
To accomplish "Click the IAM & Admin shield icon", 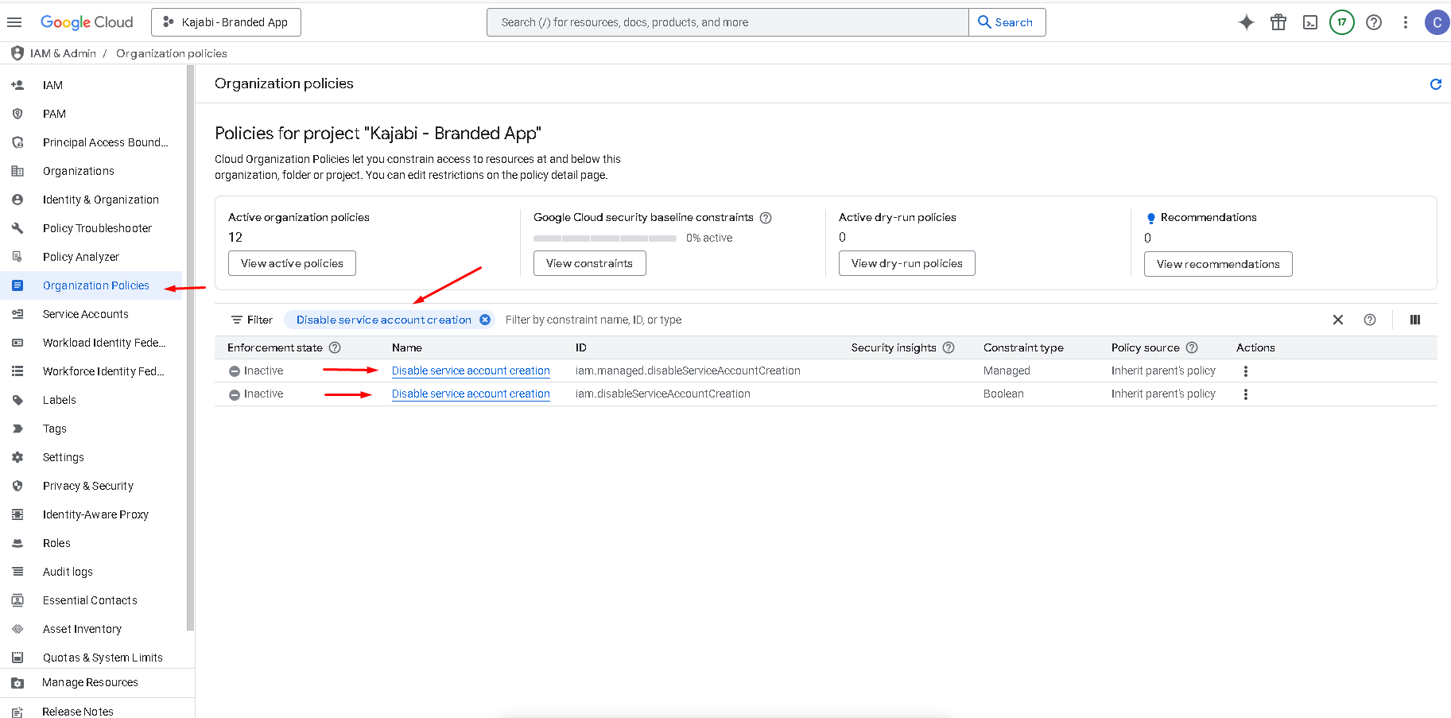I will 17,53.
